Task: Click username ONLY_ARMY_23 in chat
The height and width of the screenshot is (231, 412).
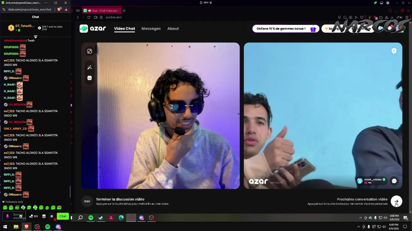Action: click(15, 129)
